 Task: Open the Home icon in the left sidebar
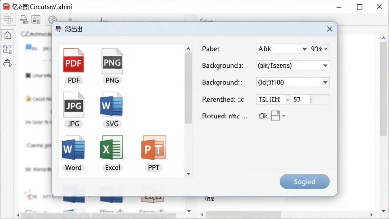pos(8,35)
